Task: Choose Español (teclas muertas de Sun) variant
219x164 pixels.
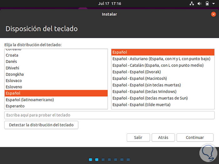Action: pos(163,98)
